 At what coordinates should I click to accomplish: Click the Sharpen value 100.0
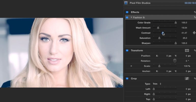[x=184, y=43]
